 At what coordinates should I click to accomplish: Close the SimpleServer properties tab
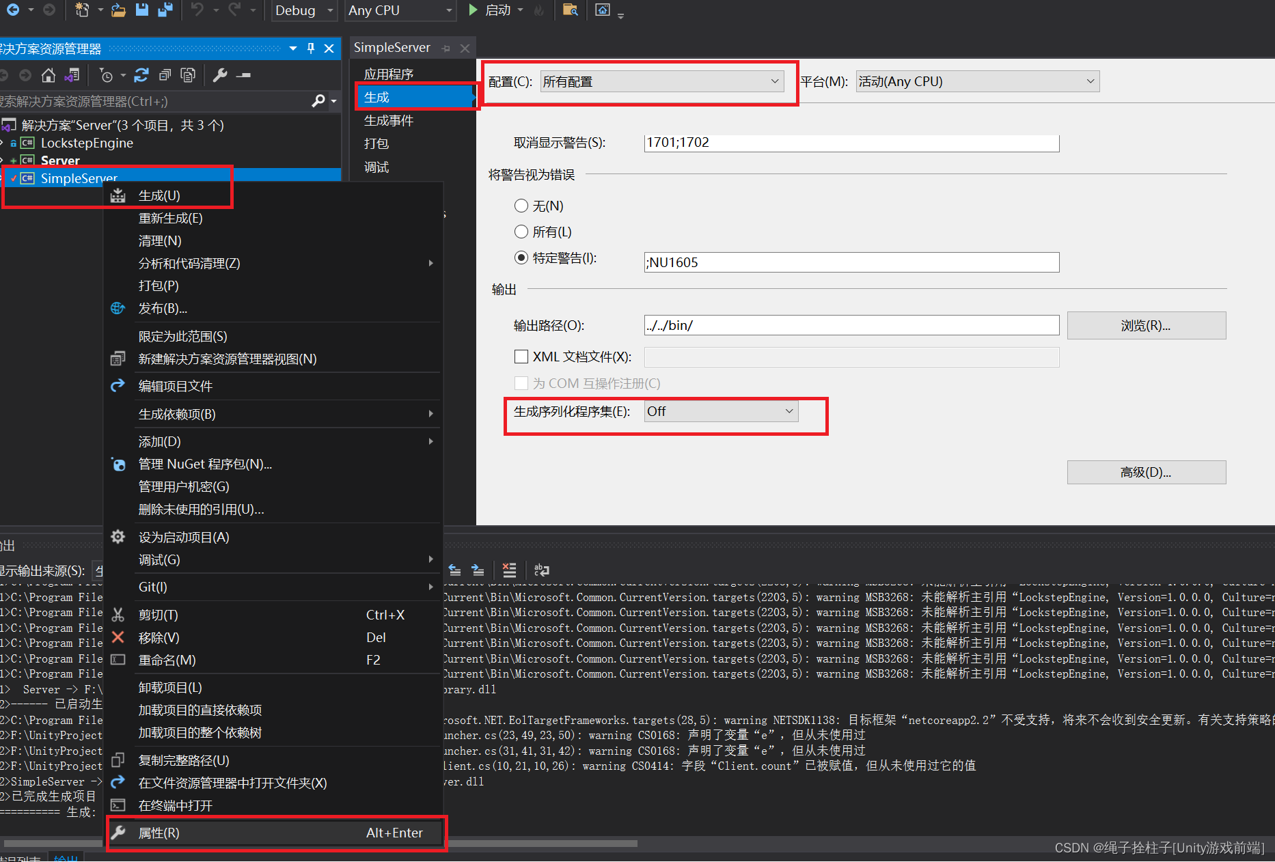(465, 48)
